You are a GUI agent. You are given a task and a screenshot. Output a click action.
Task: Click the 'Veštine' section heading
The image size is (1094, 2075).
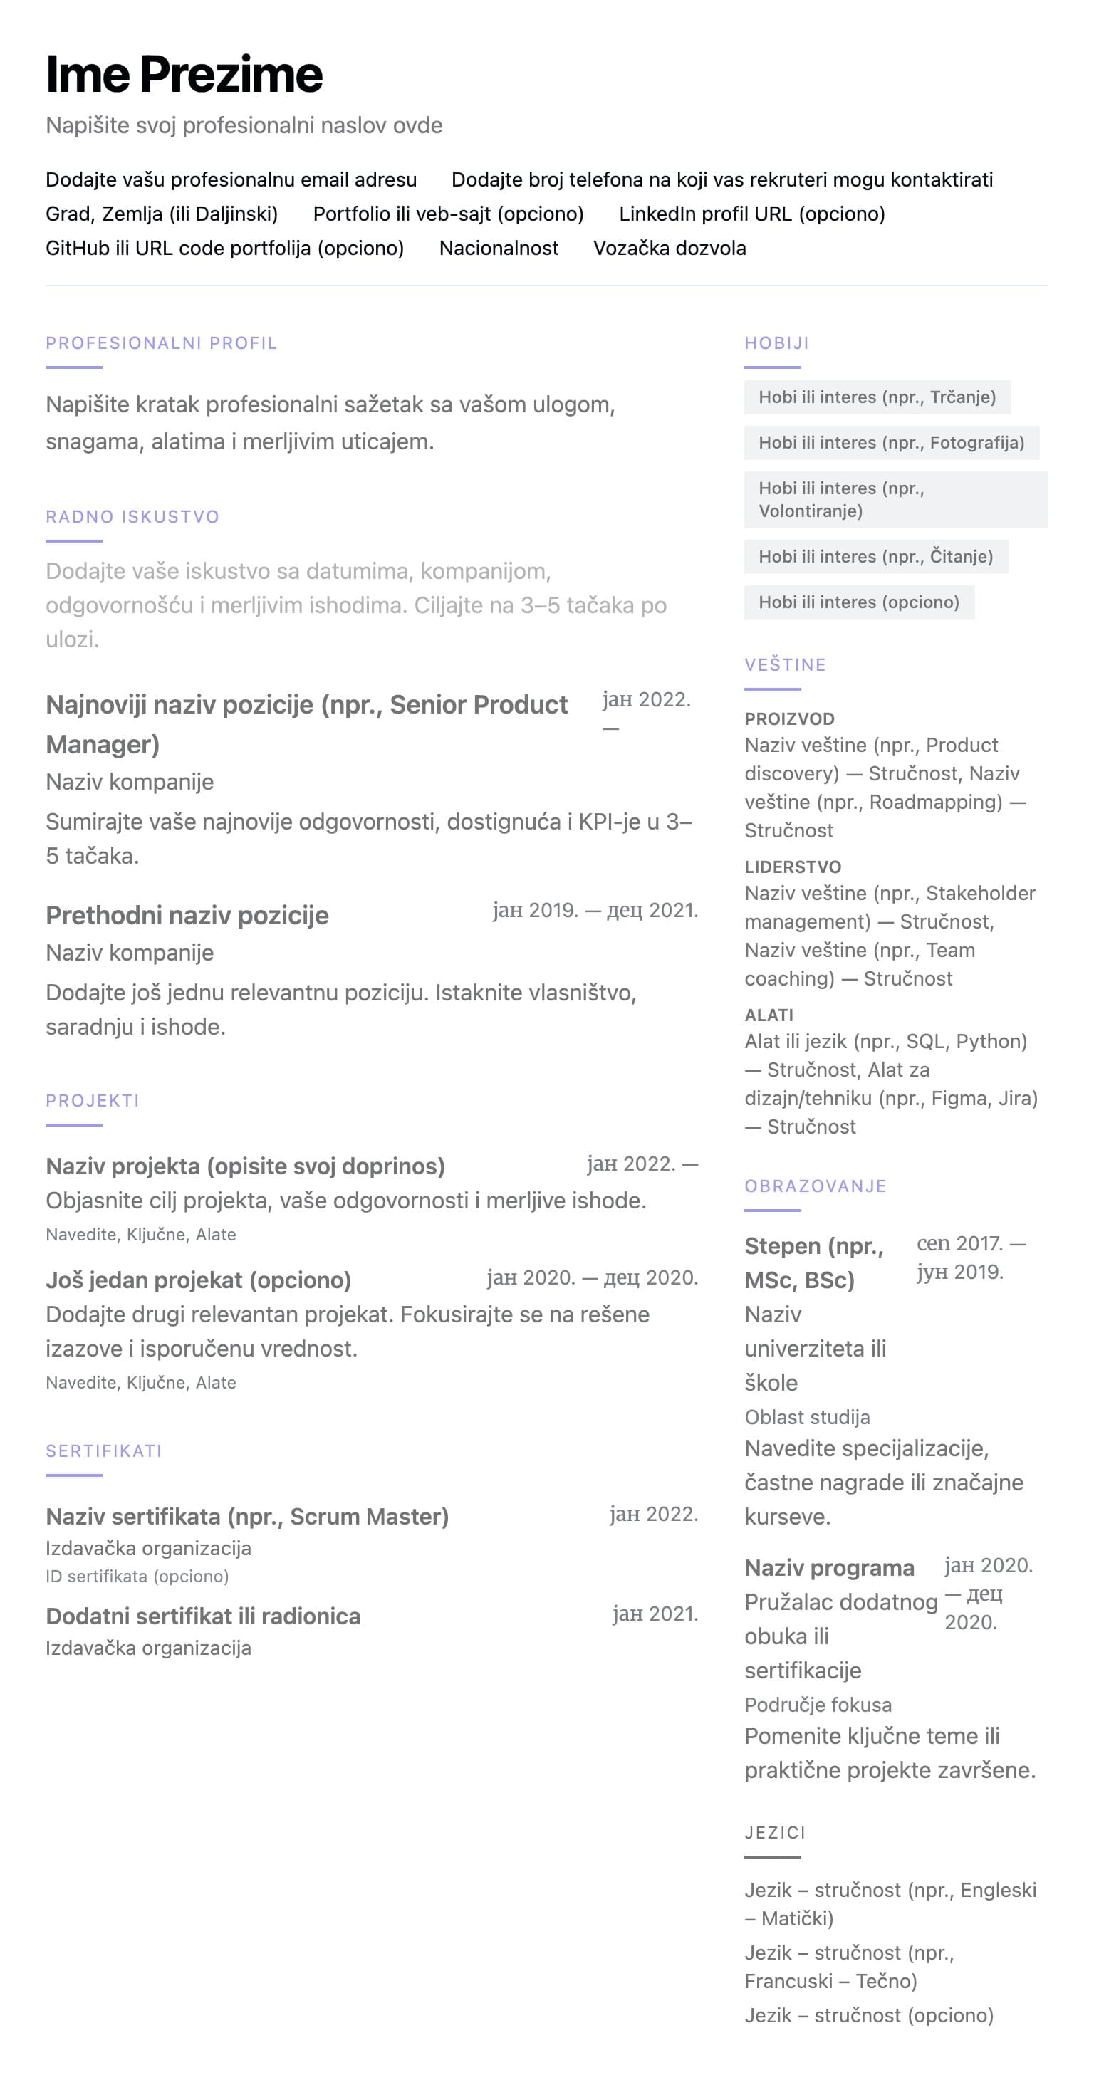pos(785,665)
